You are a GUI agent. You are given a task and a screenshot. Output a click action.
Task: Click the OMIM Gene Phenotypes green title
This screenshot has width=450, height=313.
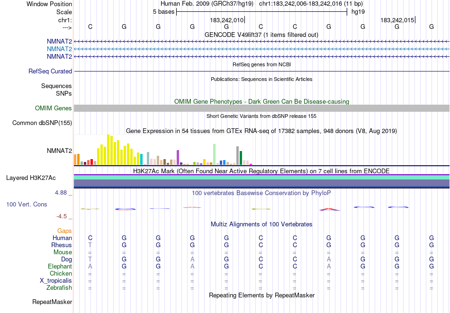point(261,101)
